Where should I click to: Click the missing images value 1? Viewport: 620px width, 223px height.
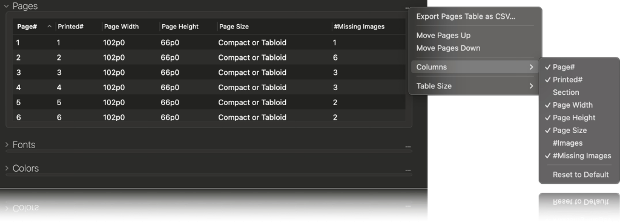(x=334, y=43)
